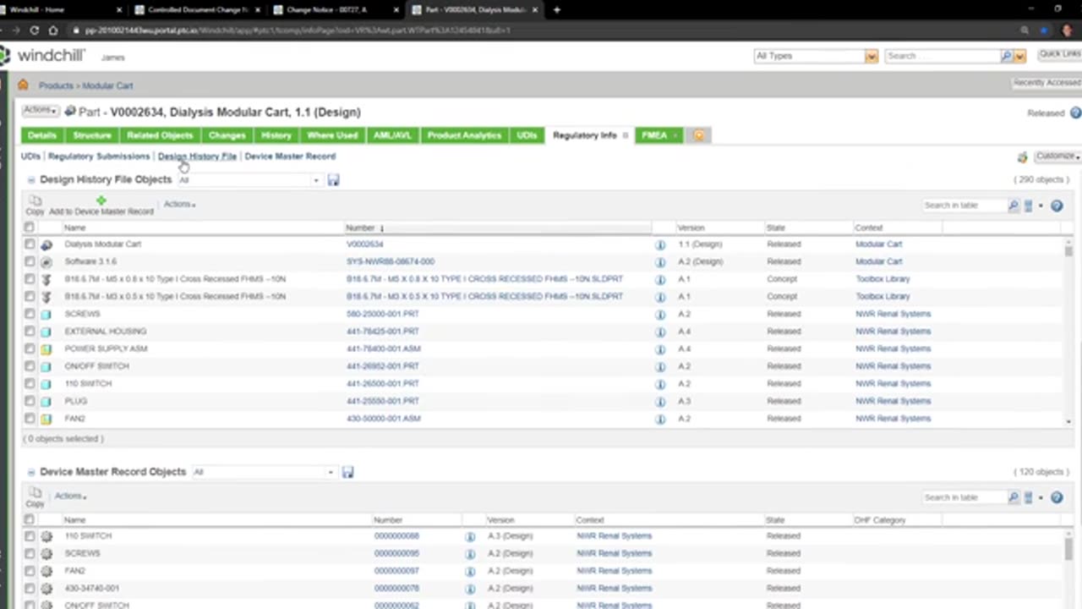Image resolution: width=1082 pixels, height=609 pixels.
Task: Switch to the Structure tab
Action: (x=92, y=135)
